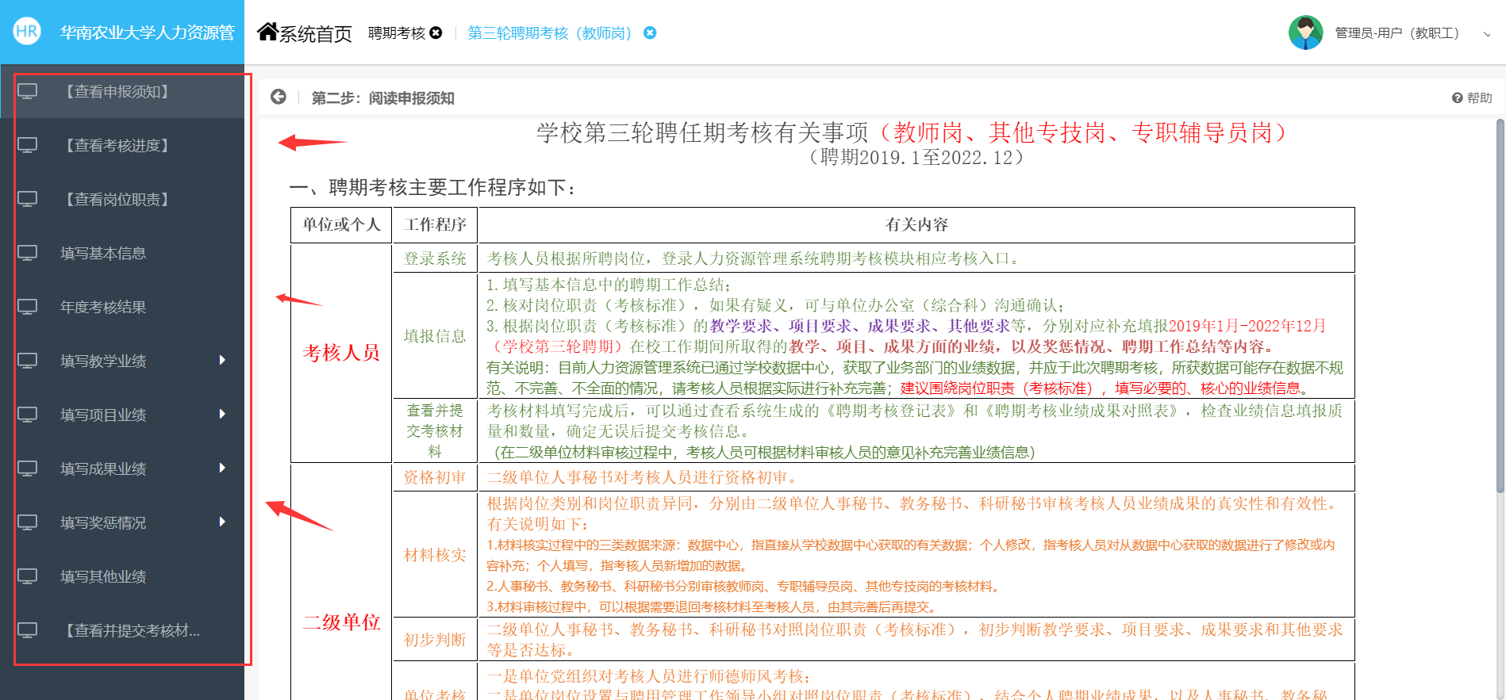
Task: Click the administrator avatar picture
Action: 1305,33
